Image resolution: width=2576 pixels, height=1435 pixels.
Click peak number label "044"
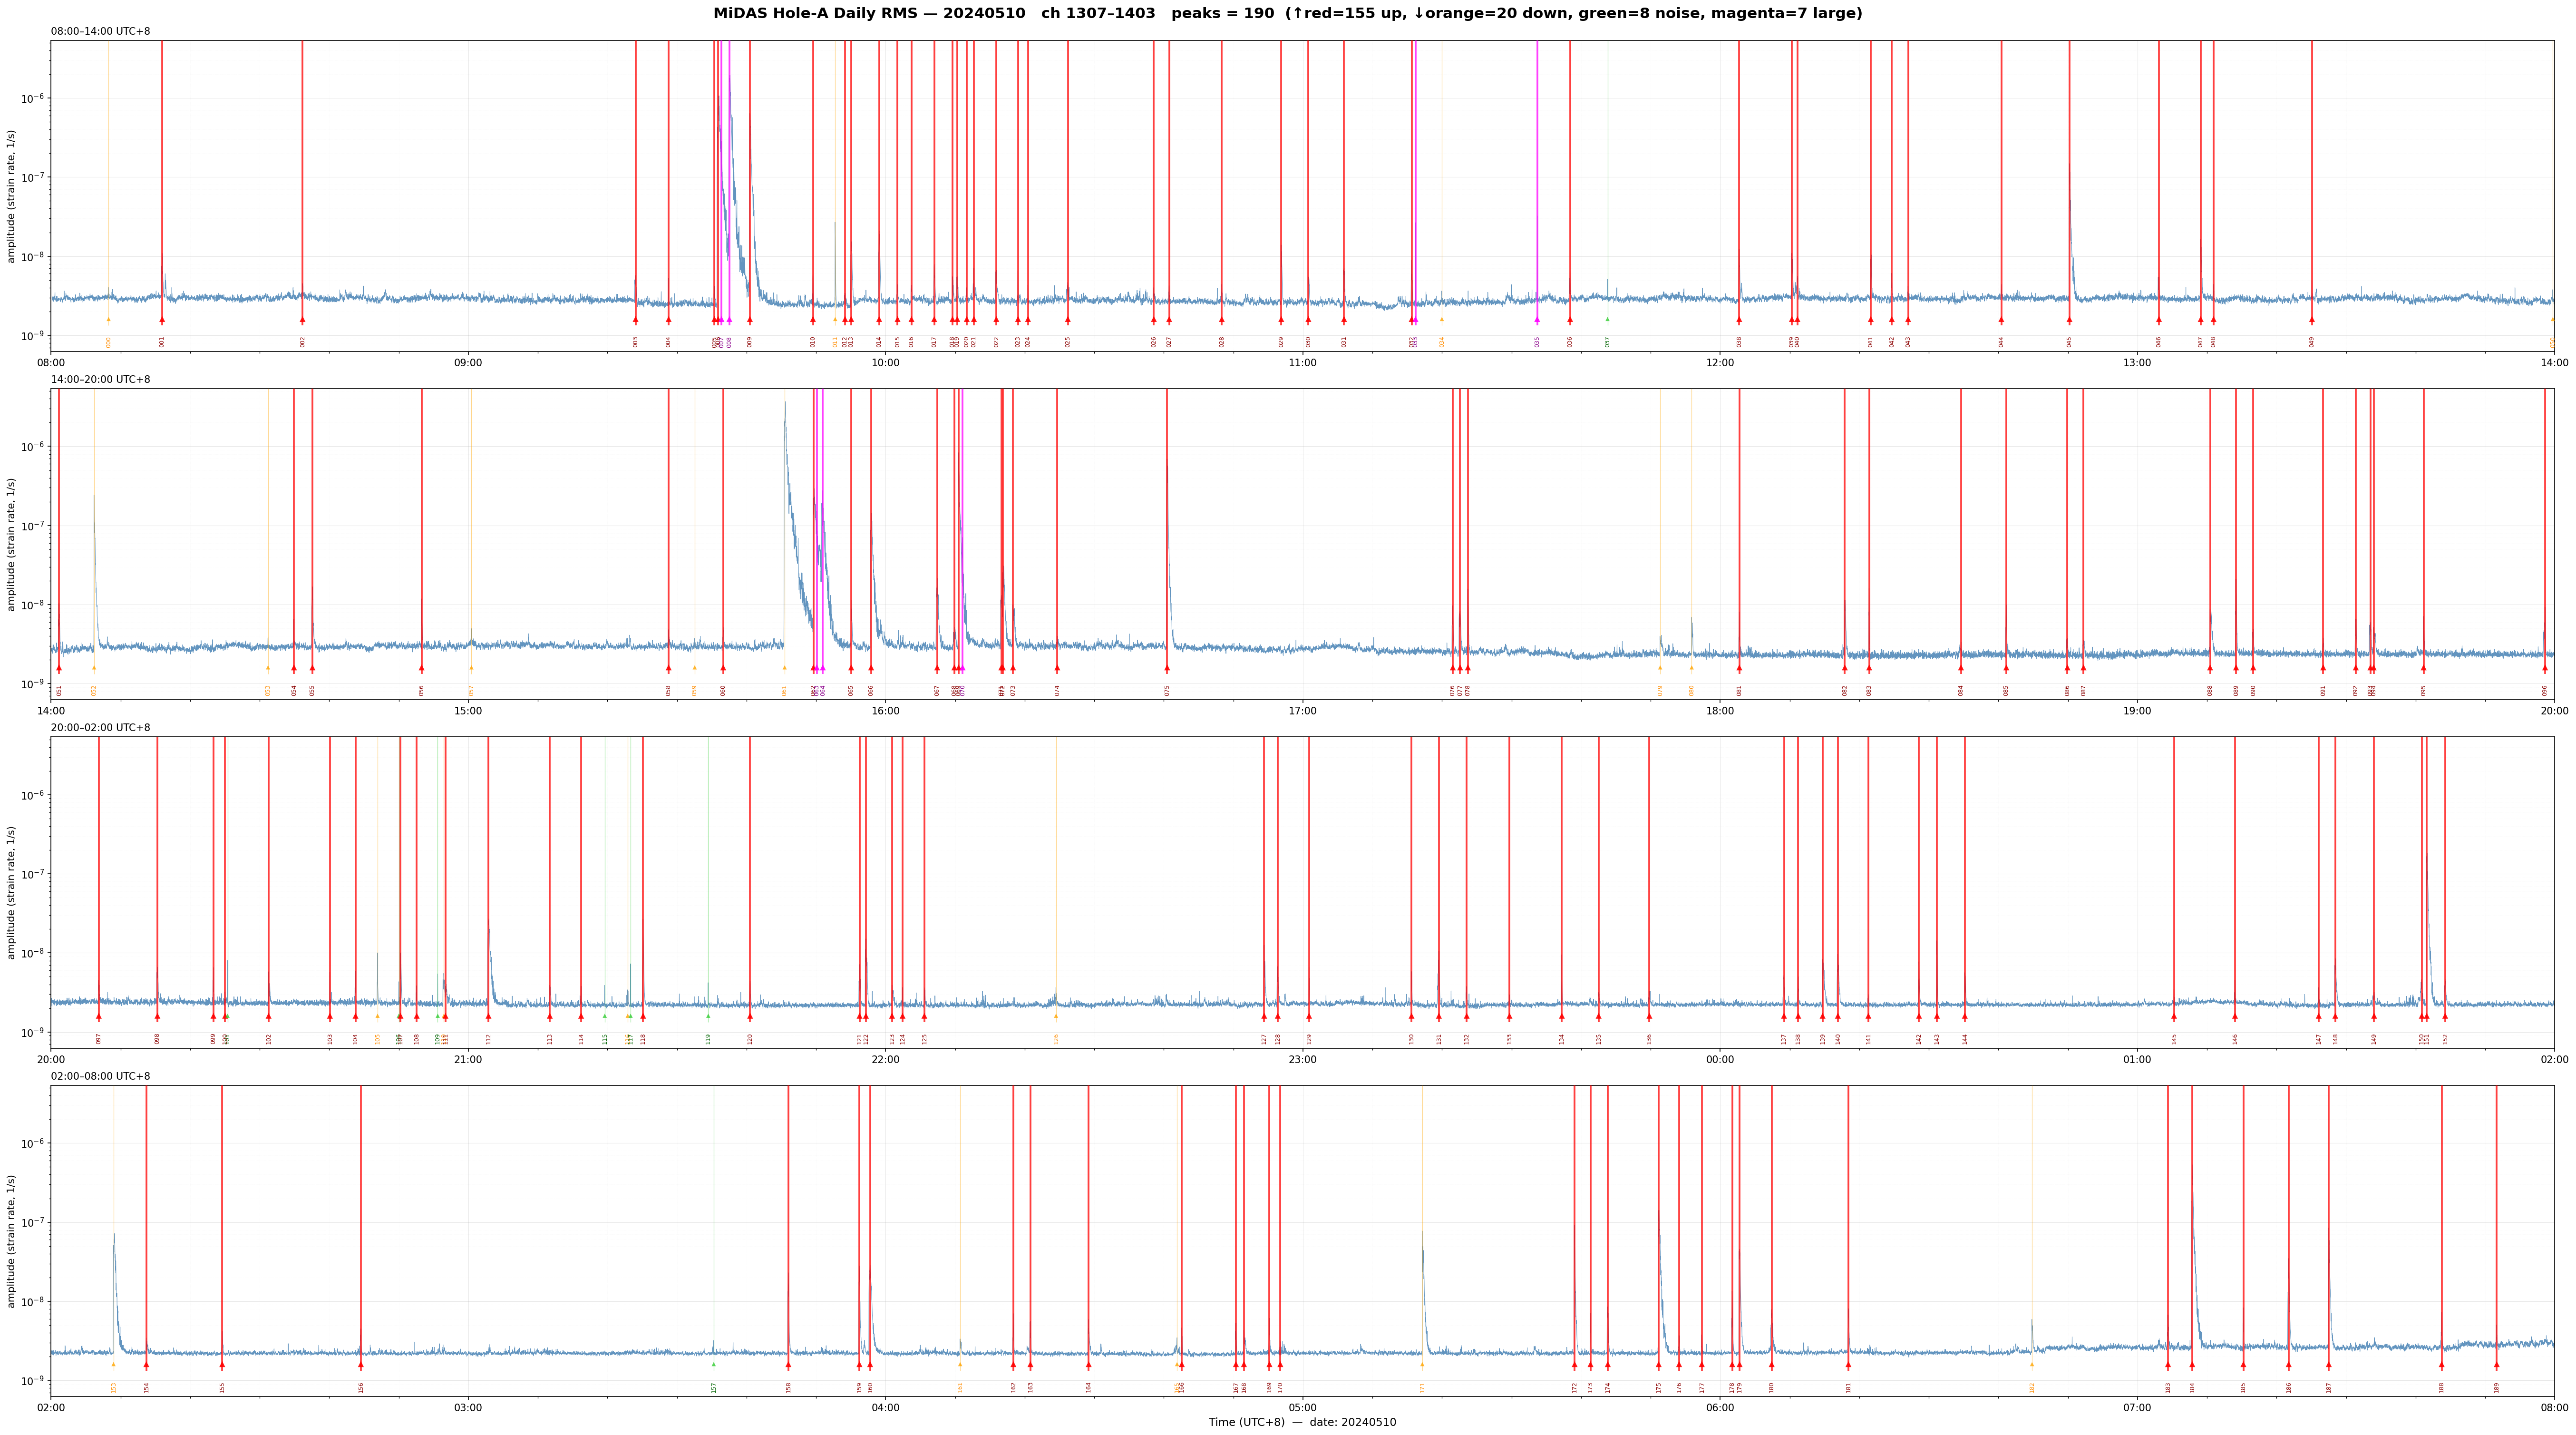point(2001,342)
